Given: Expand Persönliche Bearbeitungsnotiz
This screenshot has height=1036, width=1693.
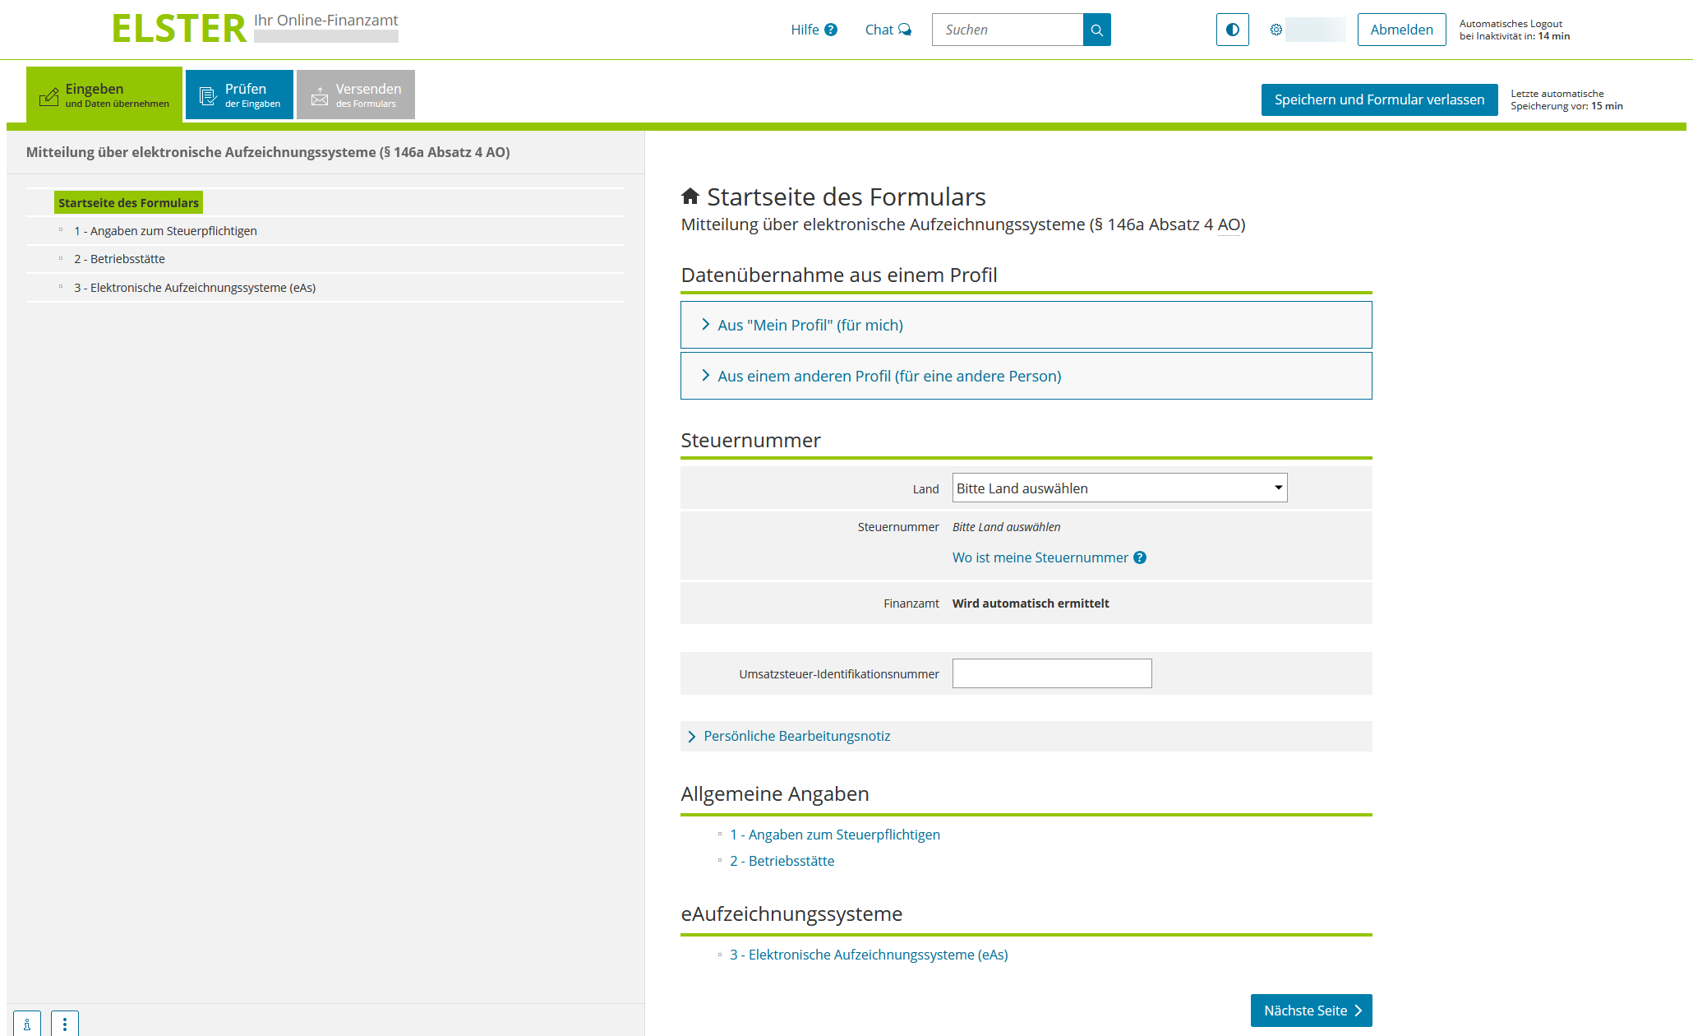Looking at the screenshot, I should [796, 737].
